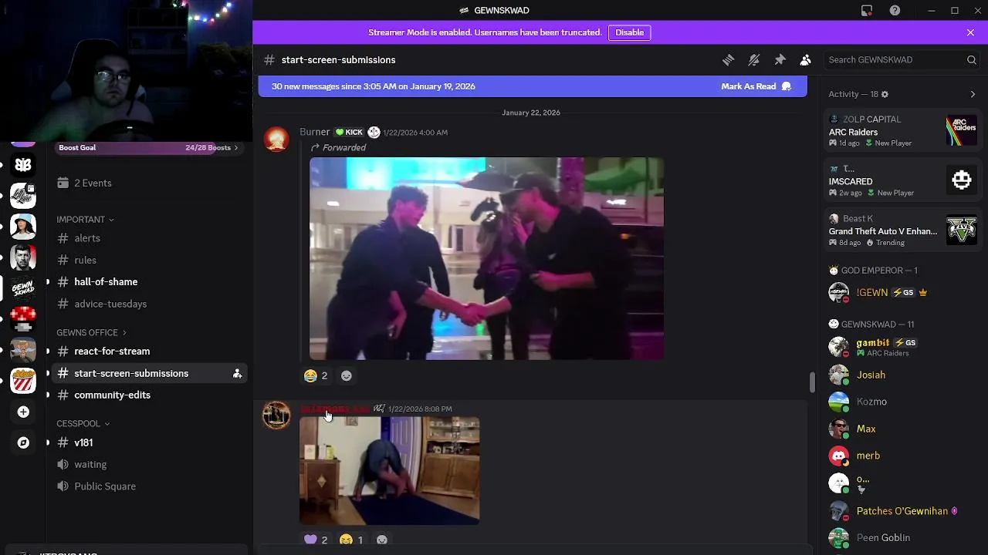Toggle the purple heart reaction with count 2

(x=316, y=540)
